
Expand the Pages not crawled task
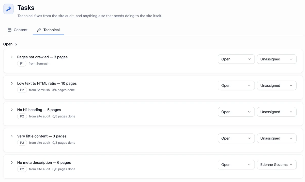tap(12, 57)
